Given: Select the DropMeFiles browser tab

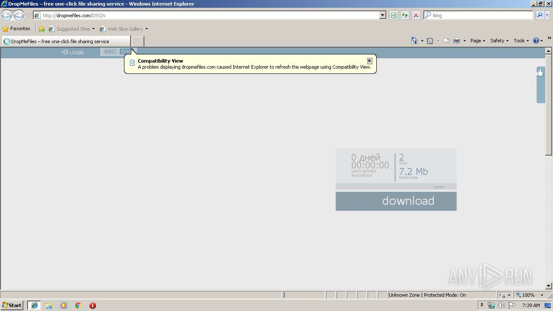Looking at the screenshot, I should pyautogui.click(x=66, y=41).
